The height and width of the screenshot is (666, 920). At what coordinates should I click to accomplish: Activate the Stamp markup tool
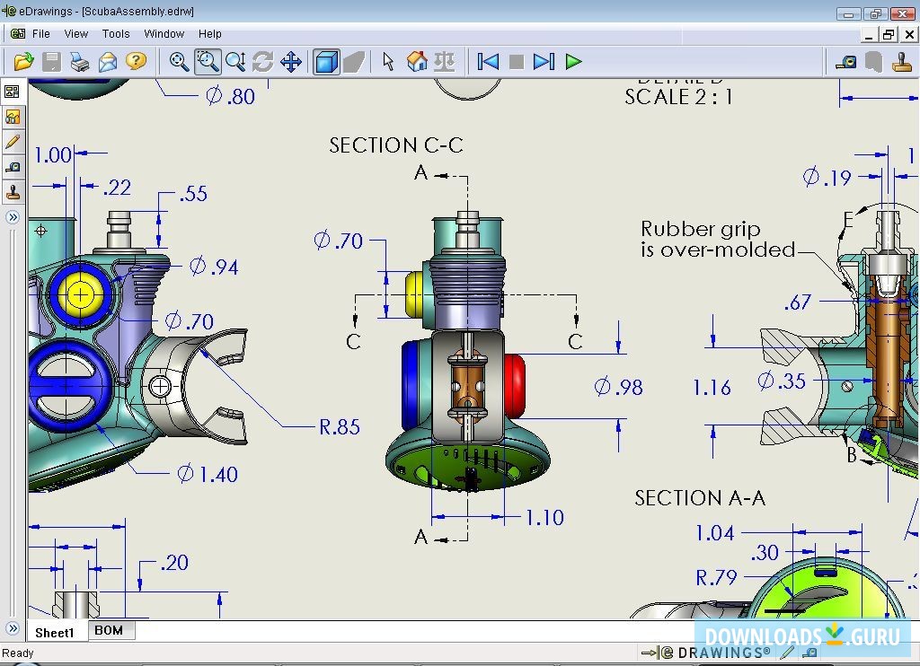901,62
